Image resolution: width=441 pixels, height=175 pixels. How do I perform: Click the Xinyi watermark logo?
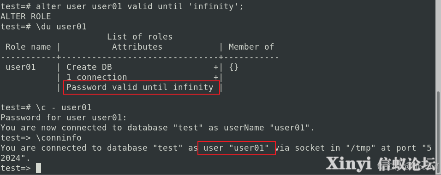pos(380,163)
